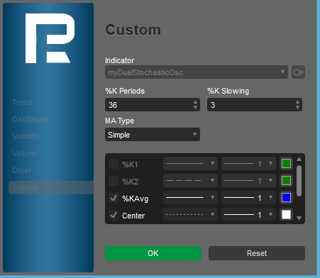This screenshot has height=278, width=320.
Task: Open %K1 line width dropdown
Action: click(x=248, y=164)
